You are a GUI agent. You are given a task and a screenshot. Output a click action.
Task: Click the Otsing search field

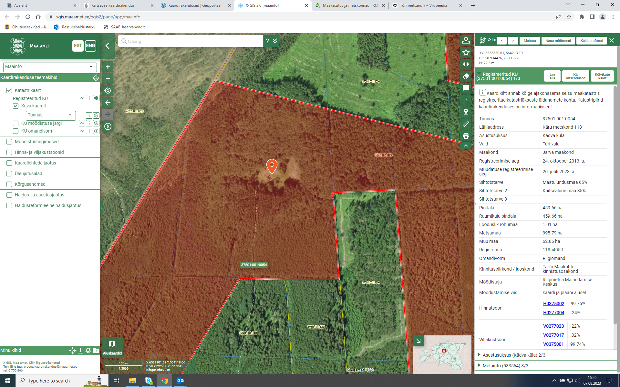click(x=194, y=41)
